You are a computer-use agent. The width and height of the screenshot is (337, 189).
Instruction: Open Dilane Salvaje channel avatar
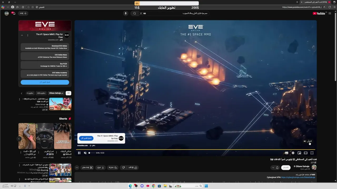point(314,167)
